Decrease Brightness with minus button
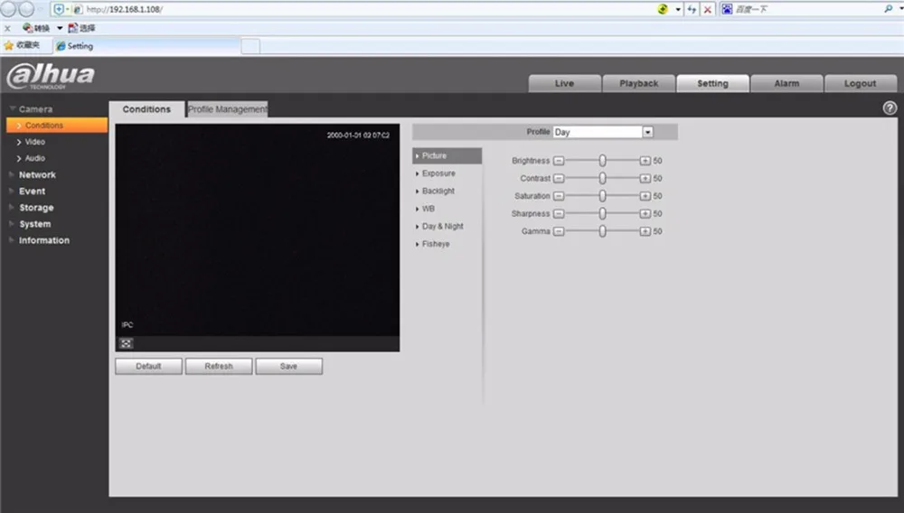 [x=558, y=161]
